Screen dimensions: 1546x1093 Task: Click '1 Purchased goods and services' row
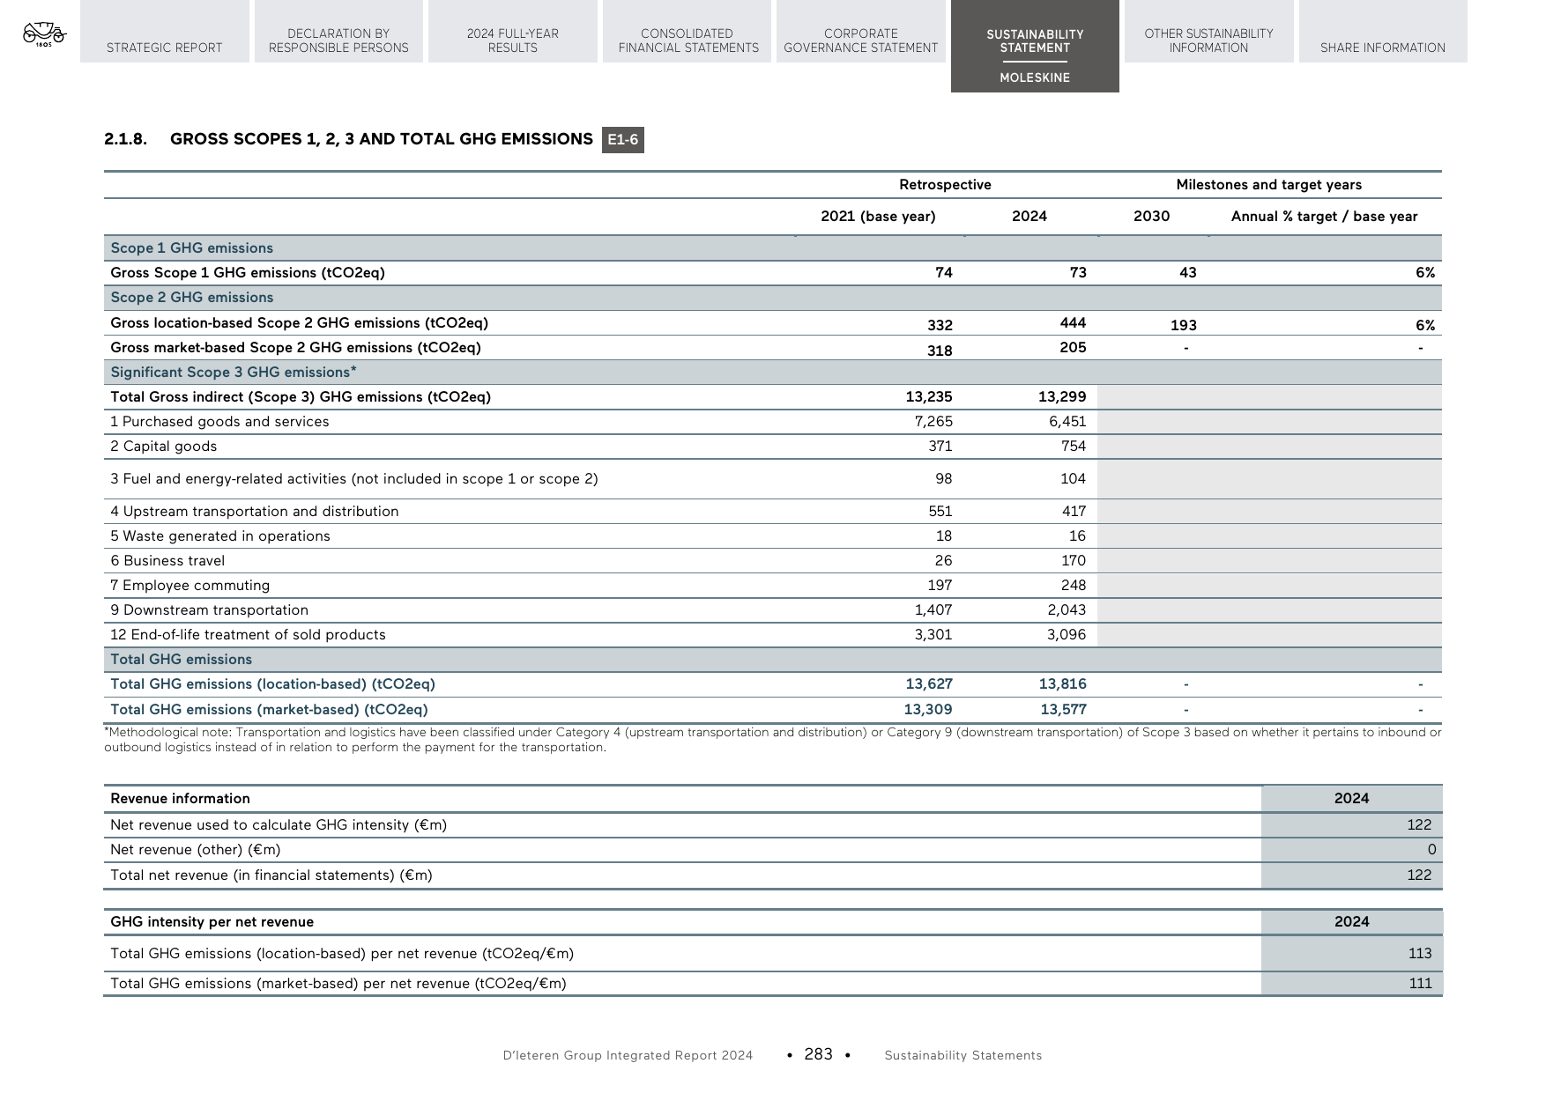coord(773,422)
